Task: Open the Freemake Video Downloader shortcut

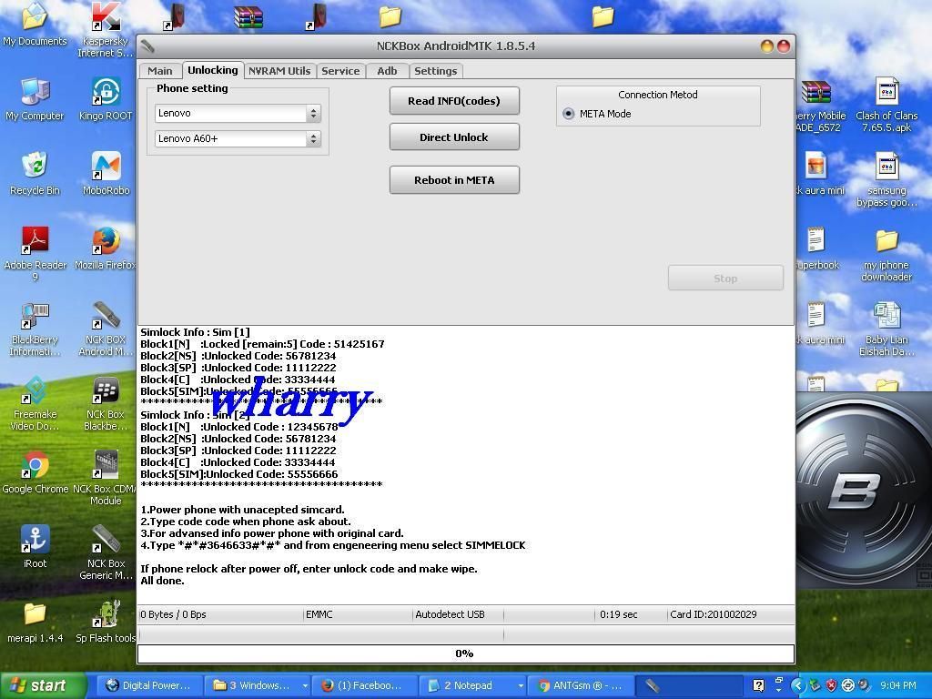Action: (35, 403)
